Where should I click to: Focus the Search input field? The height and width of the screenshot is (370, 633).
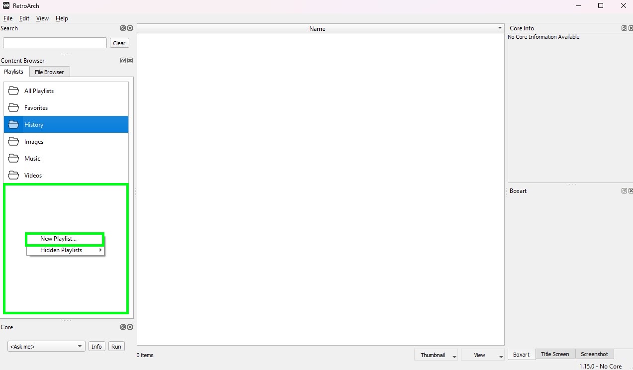[x=55, y=43]
